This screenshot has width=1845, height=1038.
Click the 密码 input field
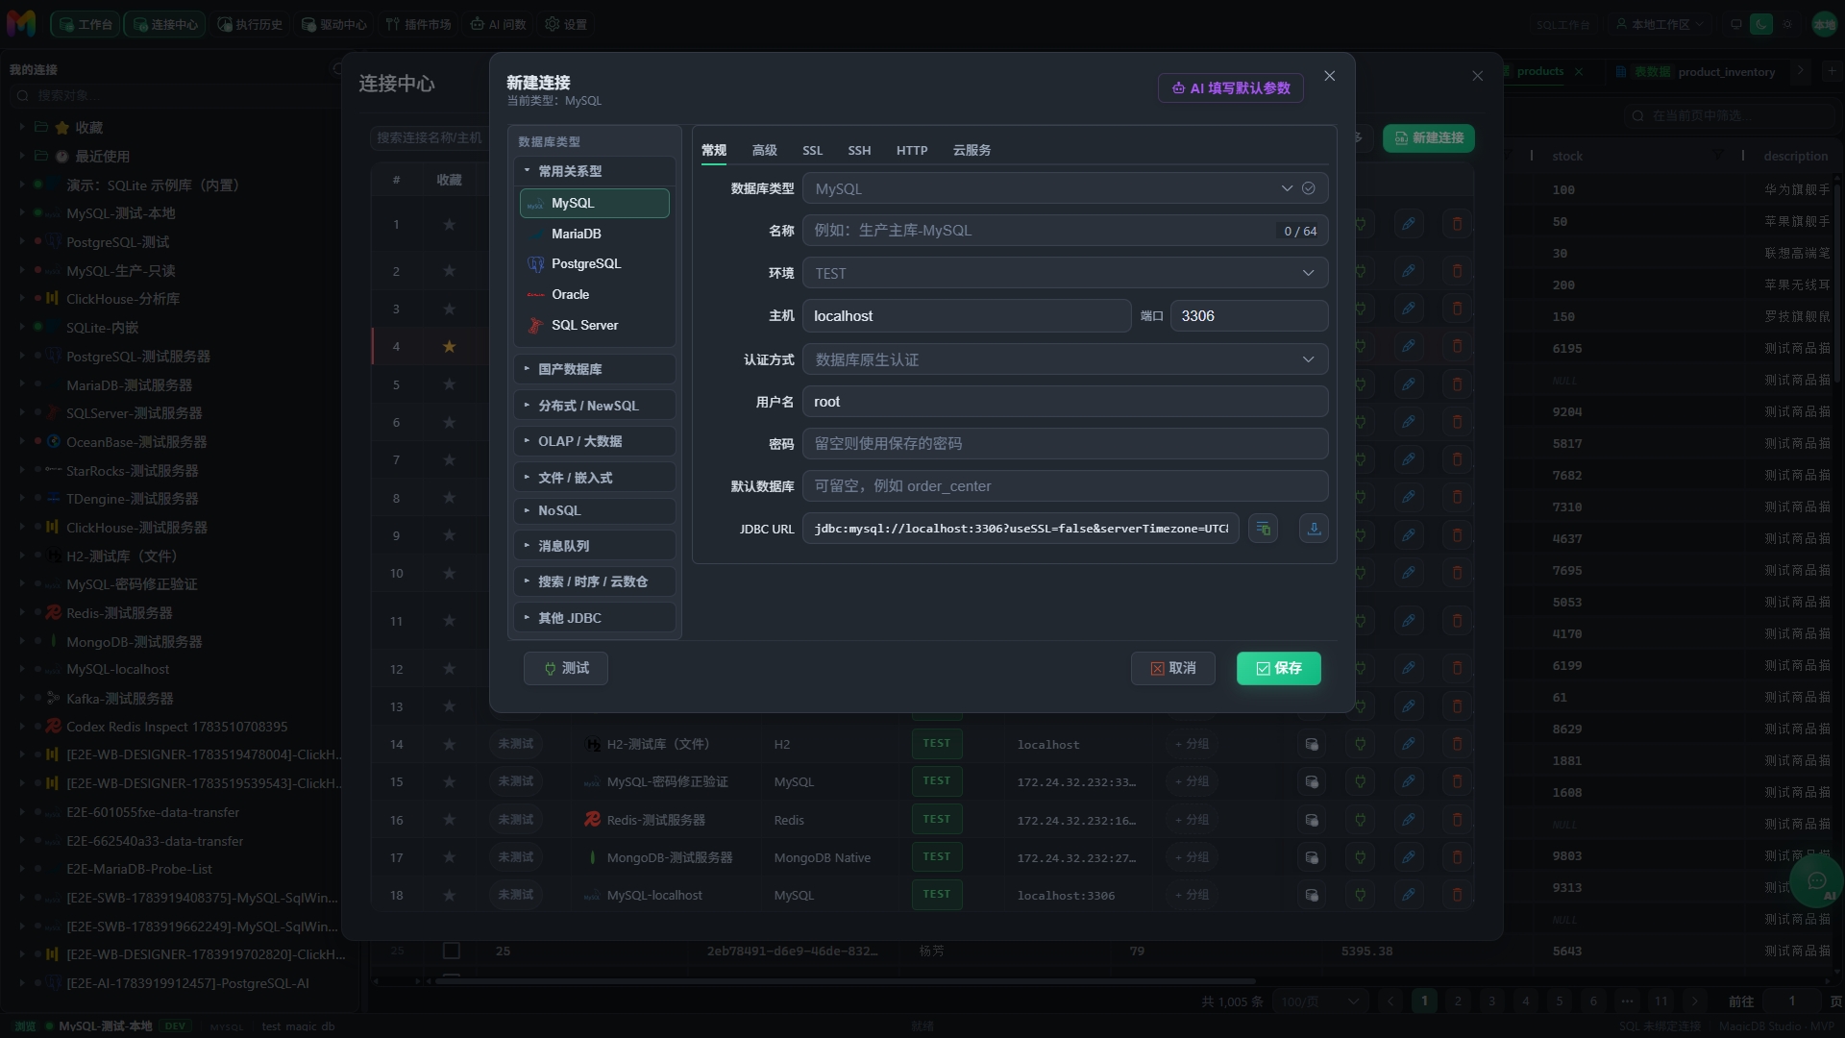coord(1065,444)
